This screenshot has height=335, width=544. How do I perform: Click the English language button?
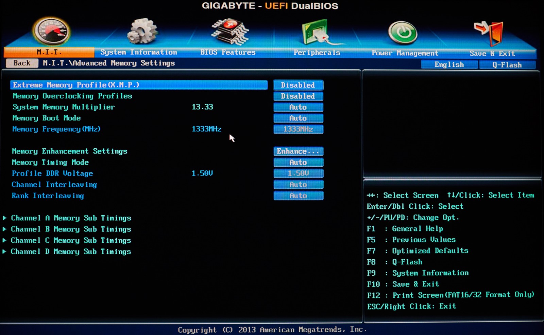click(449, 64)
